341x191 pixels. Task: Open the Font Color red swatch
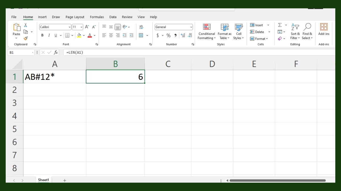(90, 35)
